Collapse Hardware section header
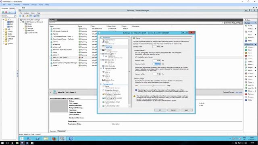258x145 pixels. pos(101,37)
